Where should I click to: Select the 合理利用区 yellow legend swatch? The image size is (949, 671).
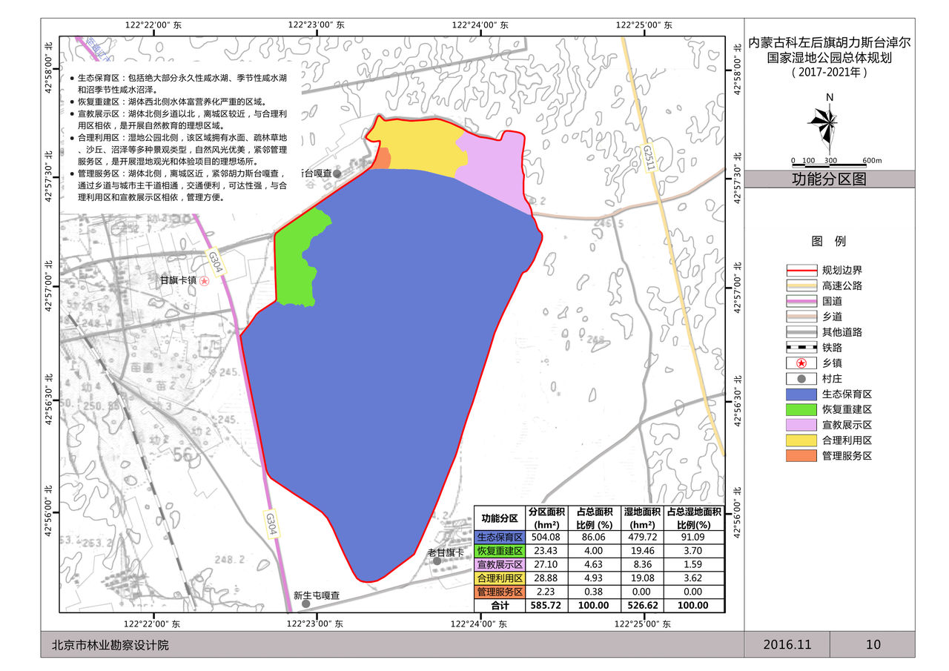pos(801,440)
